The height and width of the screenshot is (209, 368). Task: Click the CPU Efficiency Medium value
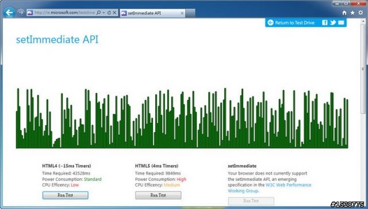tap(172, 185)
